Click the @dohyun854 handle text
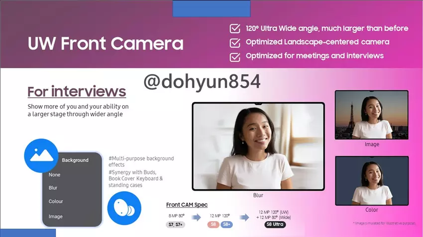 coord(202,82)
